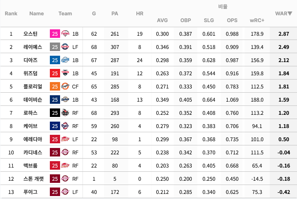Sort by the wRC+ column header

[x=257, y=20]
